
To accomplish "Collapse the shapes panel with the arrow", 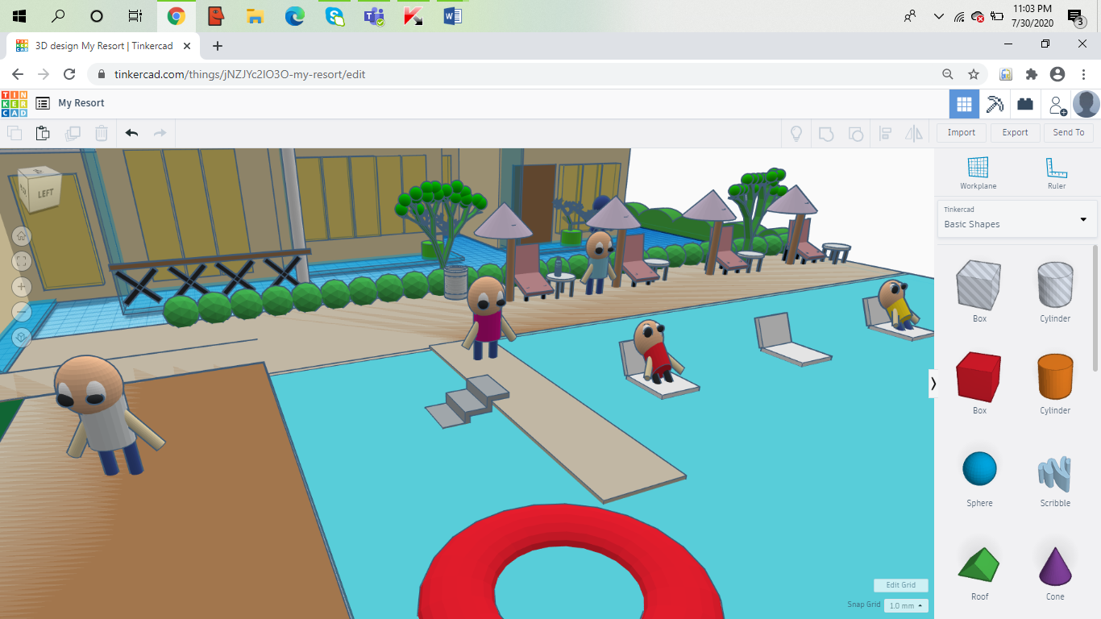I will [x=933, y=384].
